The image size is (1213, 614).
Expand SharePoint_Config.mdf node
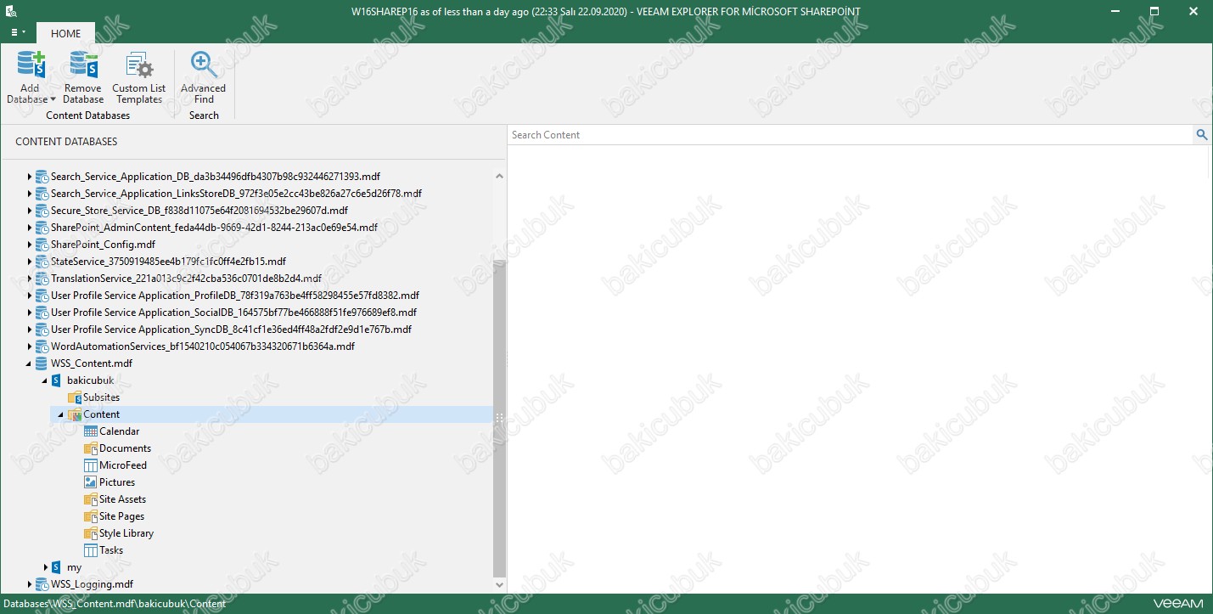click(30, 245)
